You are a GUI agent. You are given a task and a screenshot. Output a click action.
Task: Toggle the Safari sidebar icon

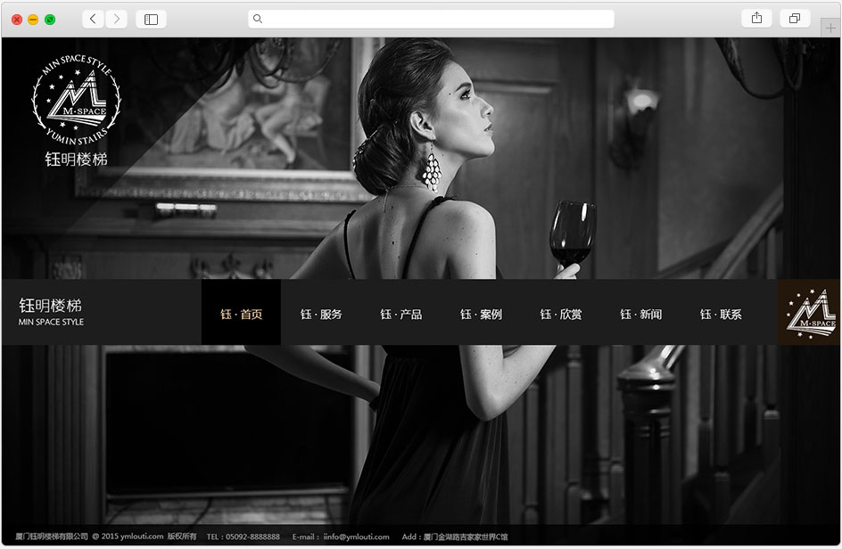[151, 19]
